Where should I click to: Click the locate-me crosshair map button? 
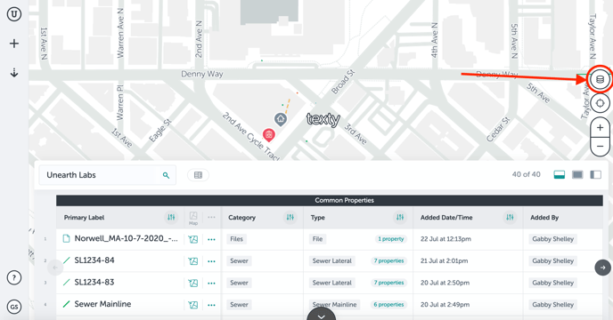pyautogui.click(x=600, y=103)
